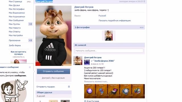Click the Рубик cube item in the post image
Image resolution: width=182 pixels, height=102 pixels.
coord(137,91)
